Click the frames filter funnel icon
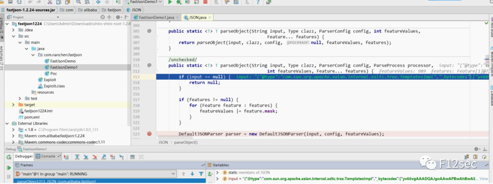The width and height of the screenshot is (493, 184). 201,174
